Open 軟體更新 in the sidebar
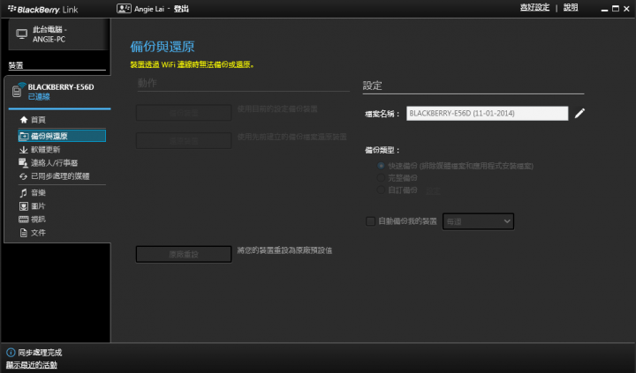 (45, 149)
